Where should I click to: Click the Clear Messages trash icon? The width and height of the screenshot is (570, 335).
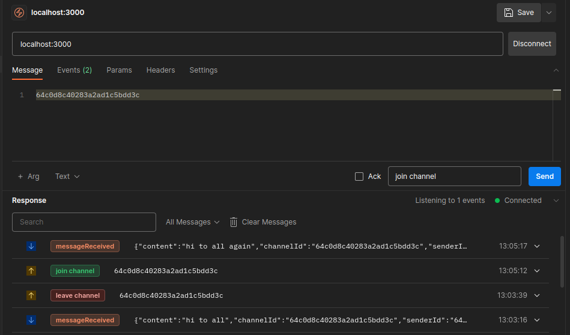coord(234,222)
